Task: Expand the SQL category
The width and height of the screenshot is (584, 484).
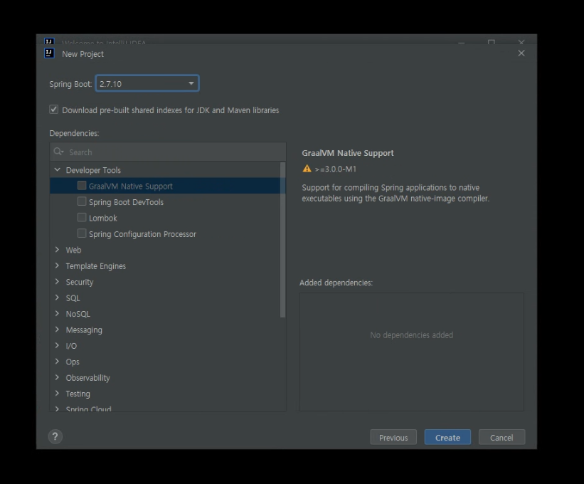Action: point(57,298)
